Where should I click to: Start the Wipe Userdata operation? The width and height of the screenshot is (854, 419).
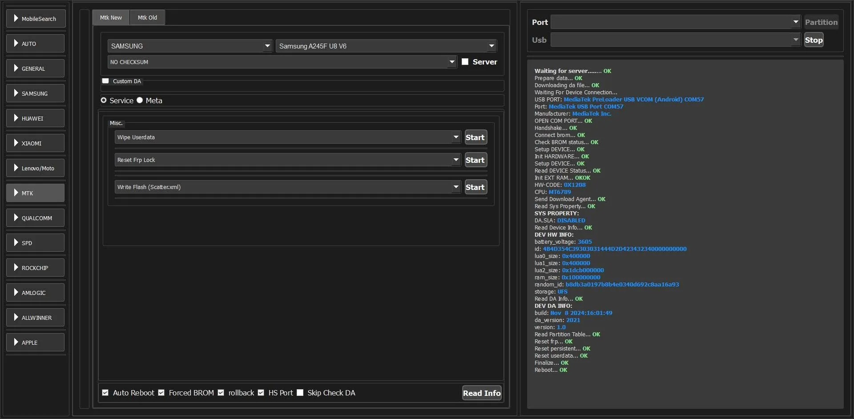tap(475, 137)
